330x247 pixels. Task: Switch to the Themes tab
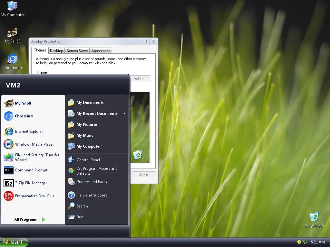(x=40, y=50)
